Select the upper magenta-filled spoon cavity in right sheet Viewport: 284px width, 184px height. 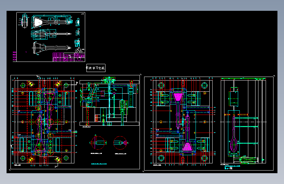click(x=178, y=97)
